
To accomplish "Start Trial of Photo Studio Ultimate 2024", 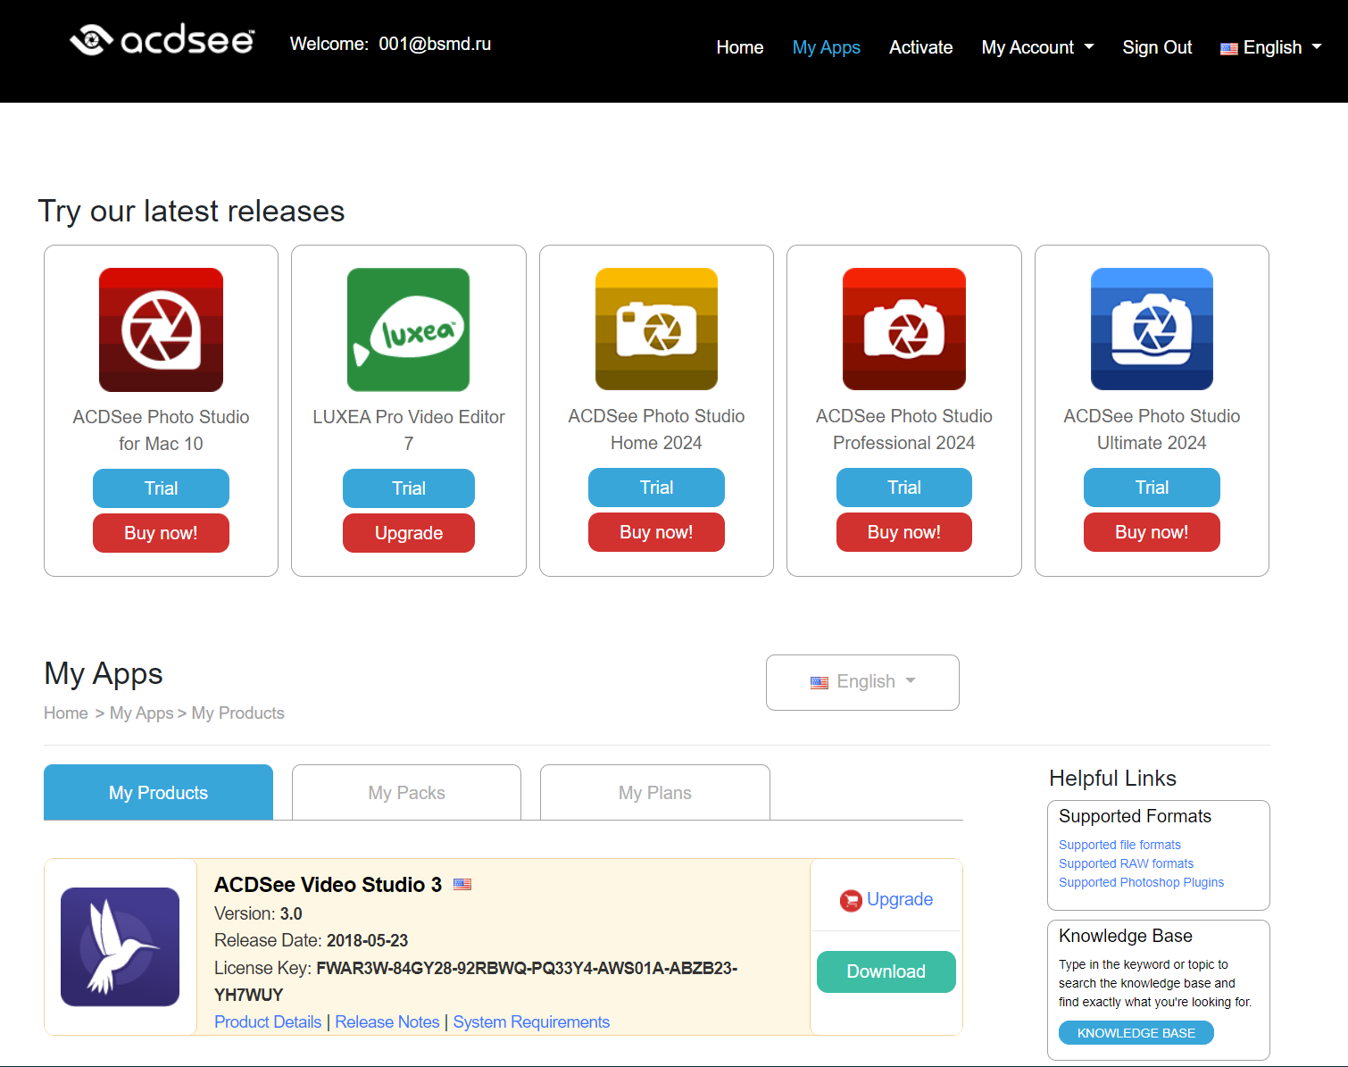I will 1152,488.
